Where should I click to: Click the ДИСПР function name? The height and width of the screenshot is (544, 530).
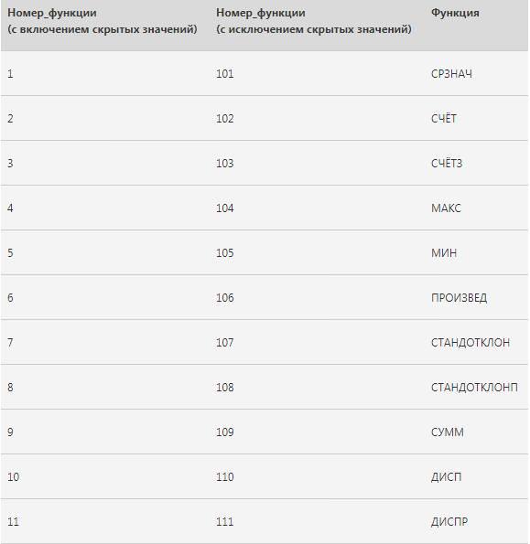[x=449, y=522]
